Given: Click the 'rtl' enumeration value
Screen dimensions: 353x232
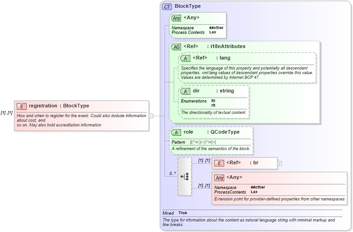Looking at the screenshot, I should pyautogui.click(x=213, y=105).
